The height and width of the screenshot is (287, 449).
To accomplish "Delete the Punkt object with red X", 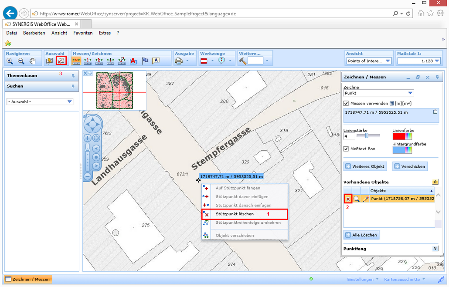I will (x=348, y=199).
